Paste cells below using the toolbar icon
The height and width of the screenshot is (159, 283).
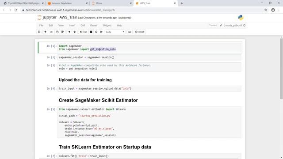tap(63, 32)
